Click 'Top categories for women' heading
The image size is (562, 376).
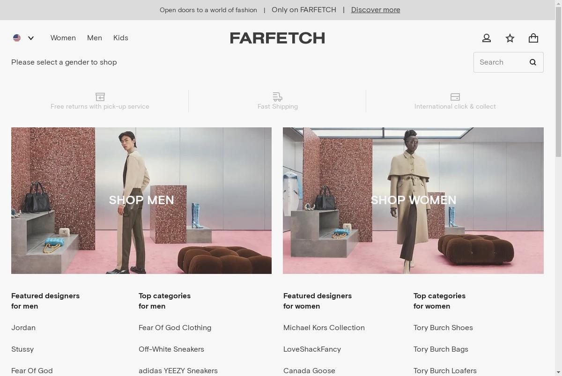(x=439, y=301)
